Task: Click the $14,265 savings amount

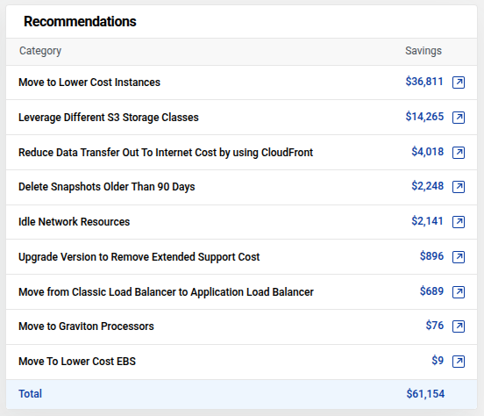Action: pyautogui.click(x=424, y=117)
